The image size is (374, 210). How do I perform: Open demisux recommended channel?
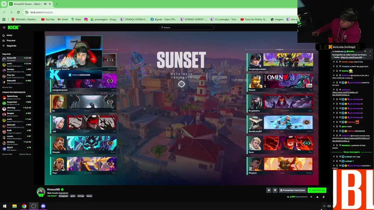coord(17,143)
